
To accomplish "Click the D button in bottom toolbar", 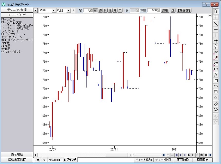I will pos(189,155).
